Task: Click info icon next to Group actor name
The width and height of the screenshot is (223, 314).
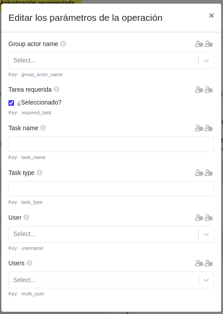Action: tap(63, 44)
